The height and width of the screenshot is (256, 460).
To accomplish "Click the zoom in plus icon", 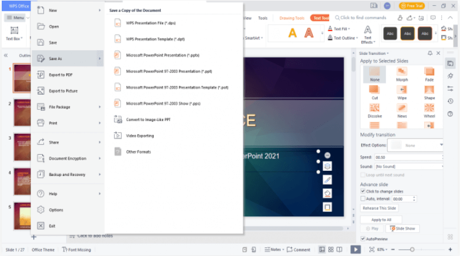I will pyautogui.click(x=450, y=250).
